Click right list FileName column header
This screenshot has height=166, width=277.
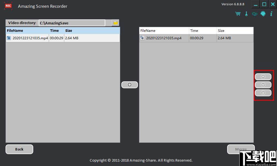pos(164,30)
